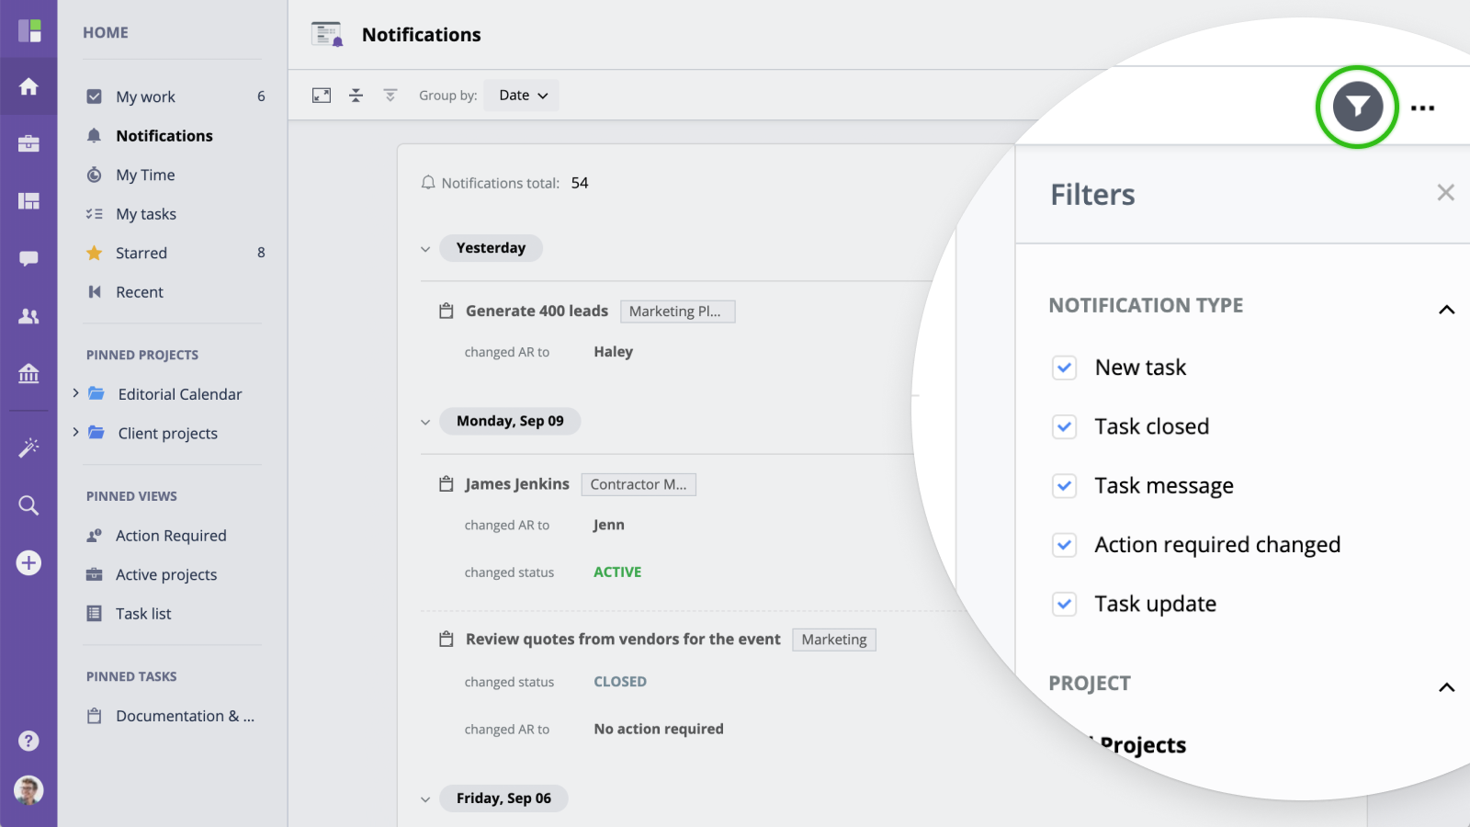Screen dimensions: 1470x827
Task: Uncheck the Task message filter checkbox
Action: (1064, 485)
